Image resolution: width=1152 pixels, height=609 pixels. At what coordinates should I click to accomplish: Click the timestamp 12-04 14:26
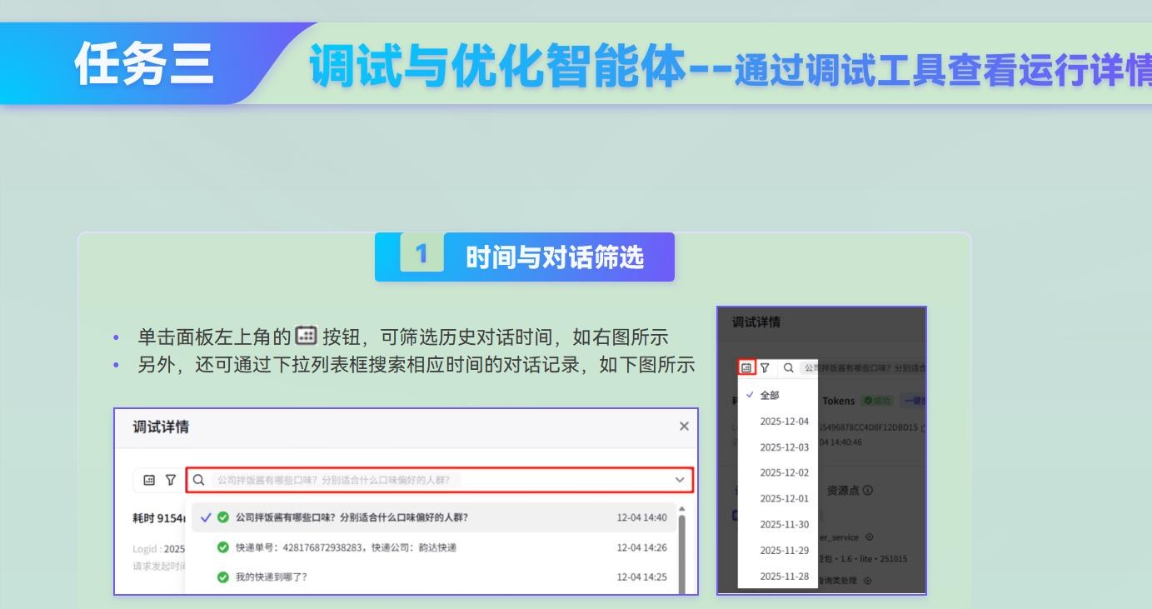tap(641, 547)
